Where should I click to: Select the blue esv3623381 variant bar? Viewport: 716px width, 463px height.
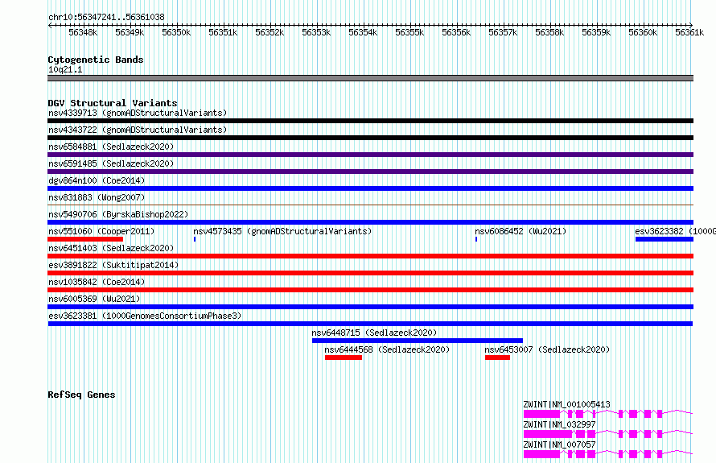pyautogui.click(x=370, y=324)
